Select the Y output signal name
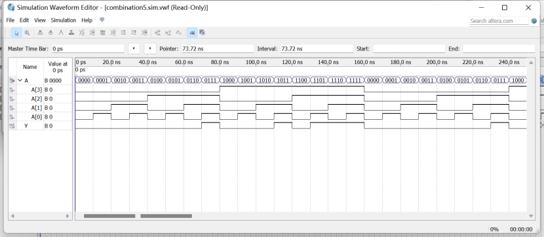The height and width of the screenshot is (237, 544). point(26,126)
